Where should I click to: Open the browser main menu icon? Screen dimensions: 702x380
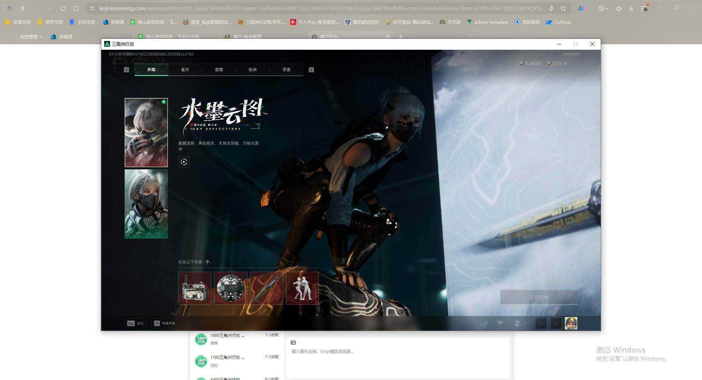[645, 8]
